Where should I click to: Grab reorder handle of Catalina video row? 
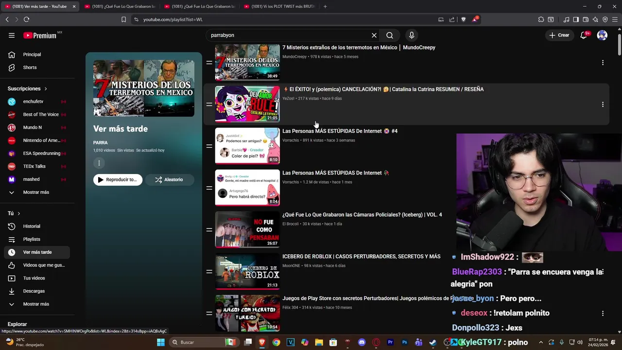point(209,105)
